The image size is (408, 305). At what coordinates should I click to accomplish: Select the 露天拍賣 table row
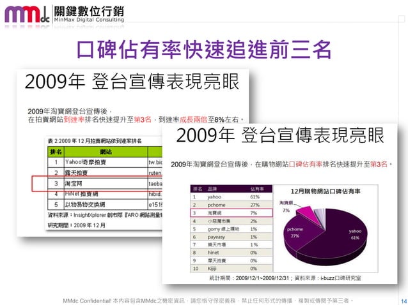coord(105,173)
